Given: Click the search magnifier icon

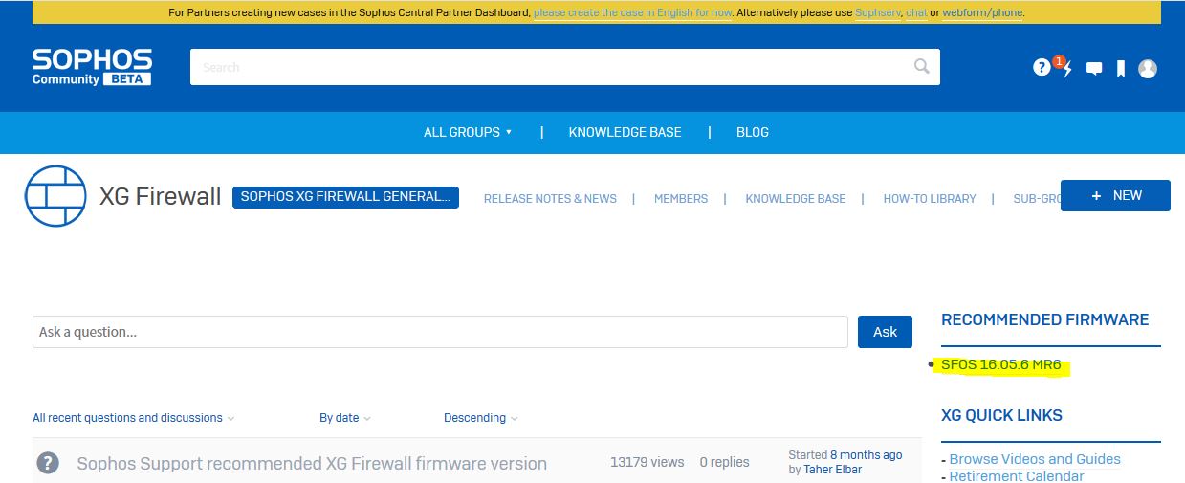Looking at the screenshot, I should [x=921, y=66].
